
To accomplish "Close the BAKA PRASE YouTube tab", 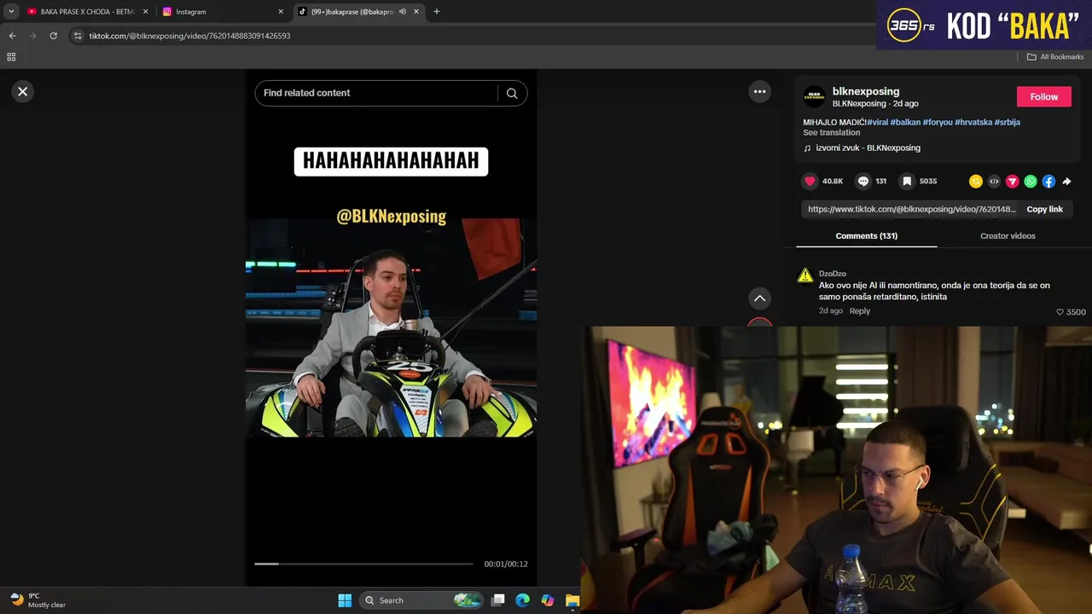I will 145,12.
